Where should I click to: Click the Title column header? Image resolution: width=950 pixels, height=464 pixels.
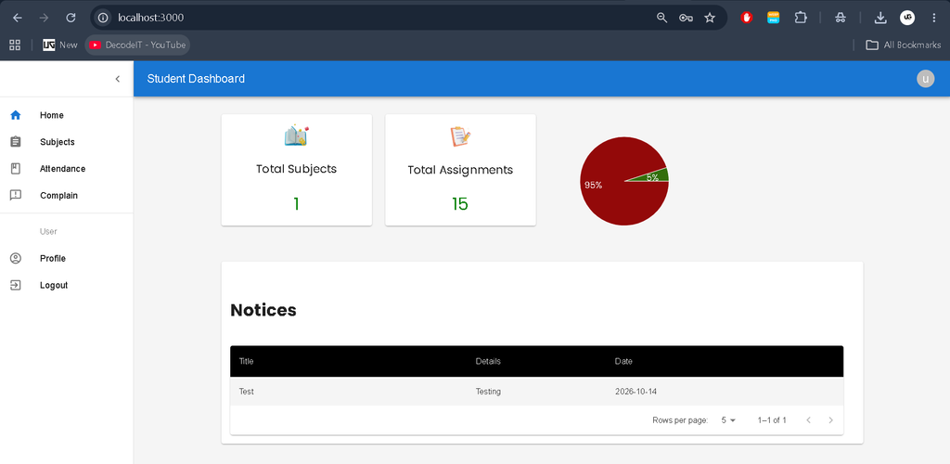(247, 362)
